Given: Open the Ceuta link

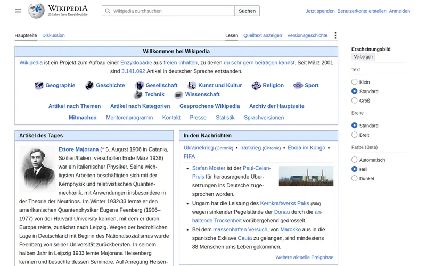Looking at the screenshot, I should [245, 238].
